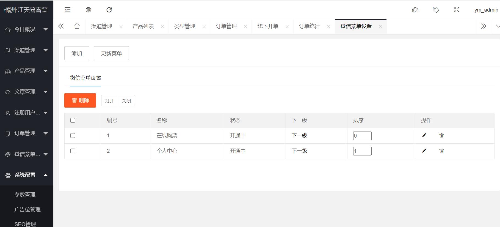This screenshot has width=500, height=227.
Task: Click the 关闭 button
Action: pyautogui.click(x=126, y=101)
